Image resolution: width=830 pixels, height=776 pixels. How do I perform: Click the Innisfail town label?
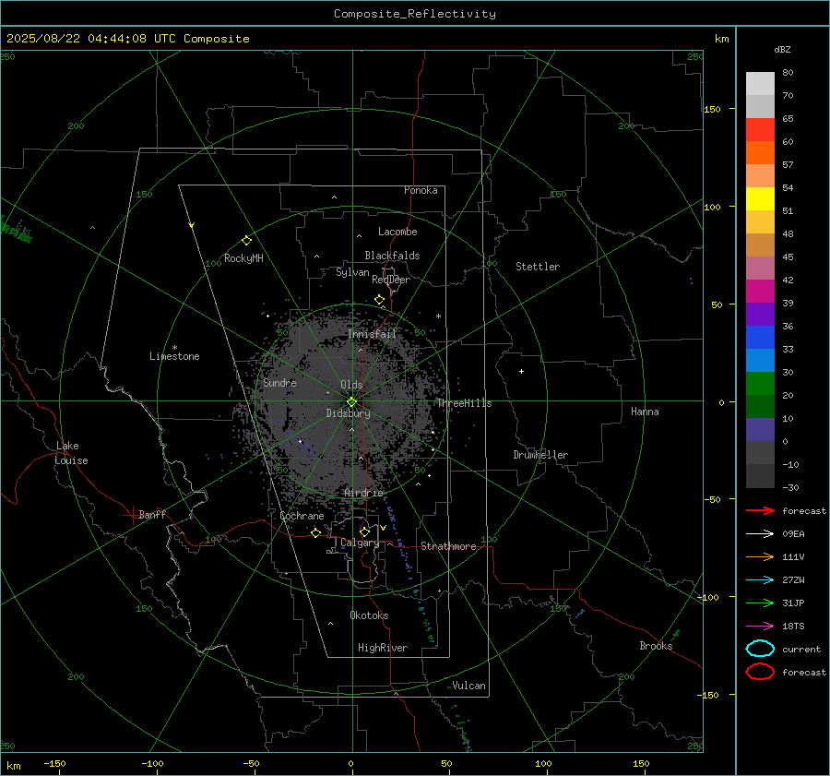[372, 334]
